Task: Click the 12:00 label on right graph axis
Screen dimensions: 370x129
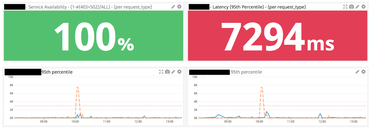Action: [x=322, y=122]
